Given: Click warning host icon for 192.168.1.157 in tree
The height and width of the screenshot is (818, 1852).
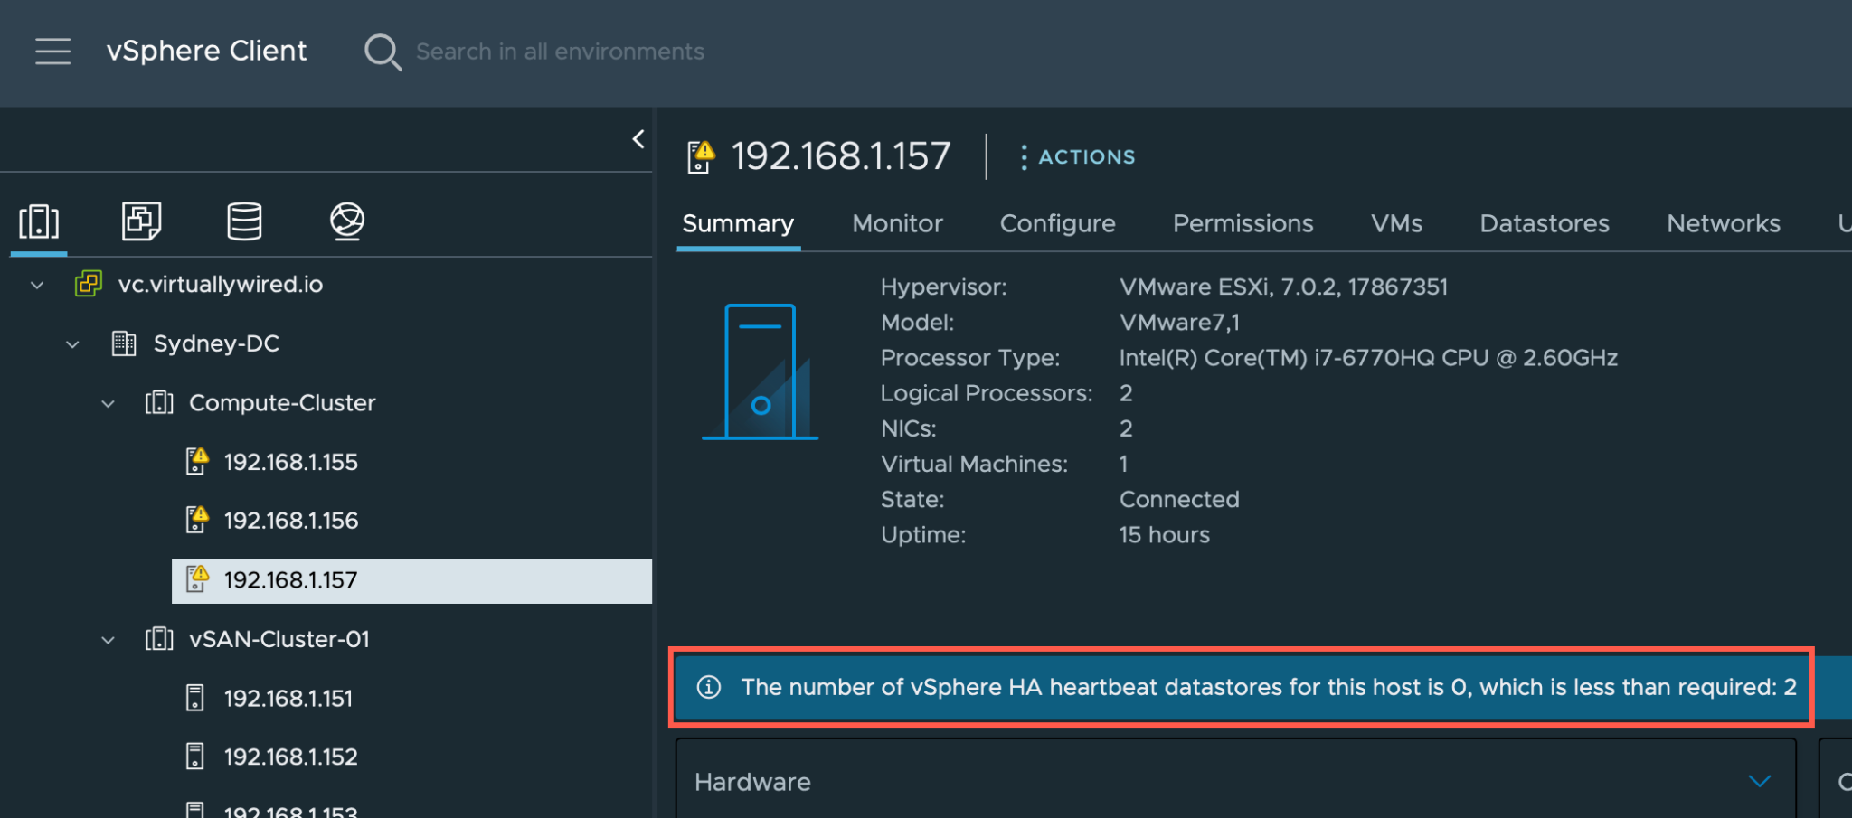Looking at the screenshot, I should 196,578.
